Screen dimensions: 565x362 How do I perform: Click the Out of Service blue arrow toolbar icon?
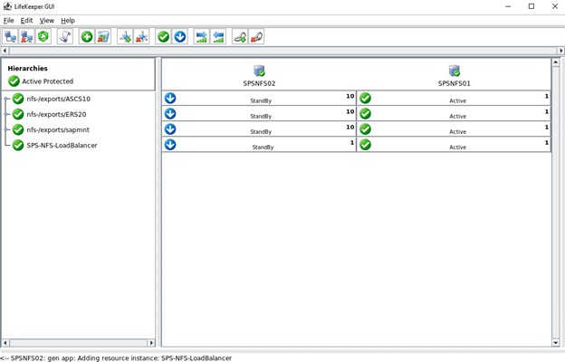tap(180, 37)
